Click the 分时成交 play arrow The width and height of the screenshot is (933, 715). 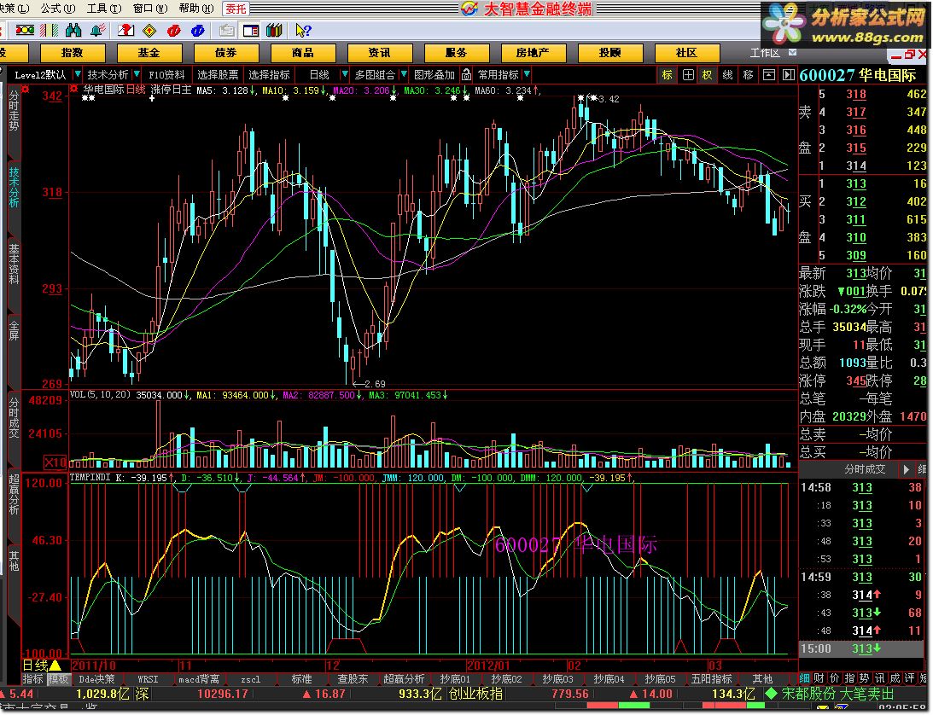coord(907,469)
